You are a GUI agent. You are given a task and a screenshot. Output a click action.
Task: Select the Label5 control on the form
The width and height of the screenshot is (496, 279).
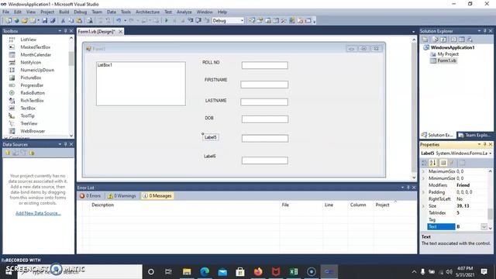coord(210,137)
